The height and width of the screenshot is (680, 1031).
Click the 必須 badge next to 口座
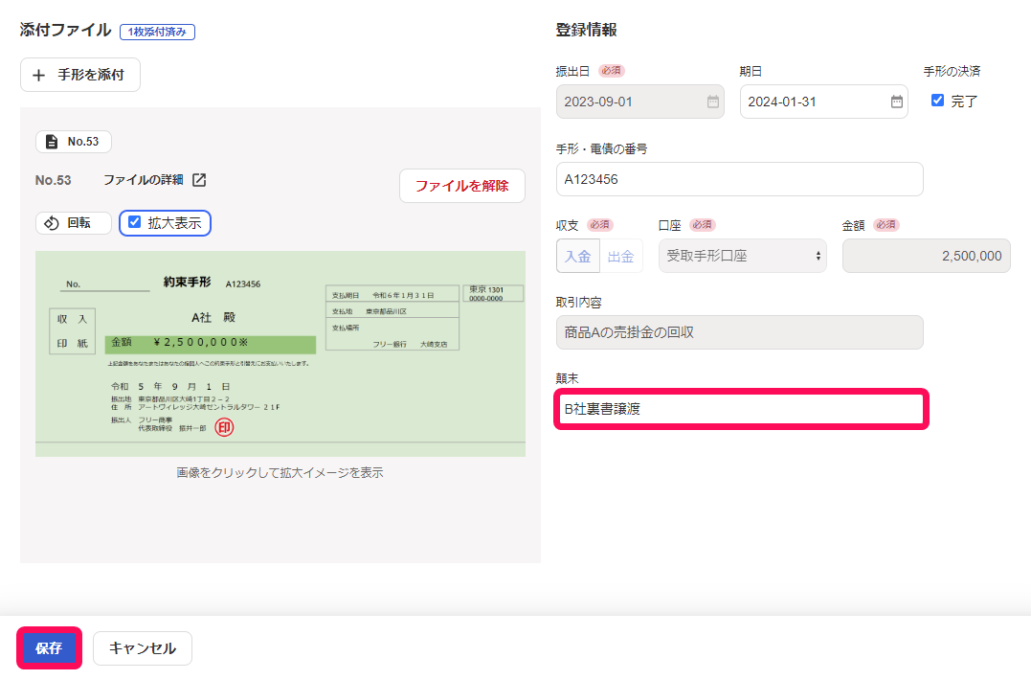pyautogui.click(x=703, y=225)
